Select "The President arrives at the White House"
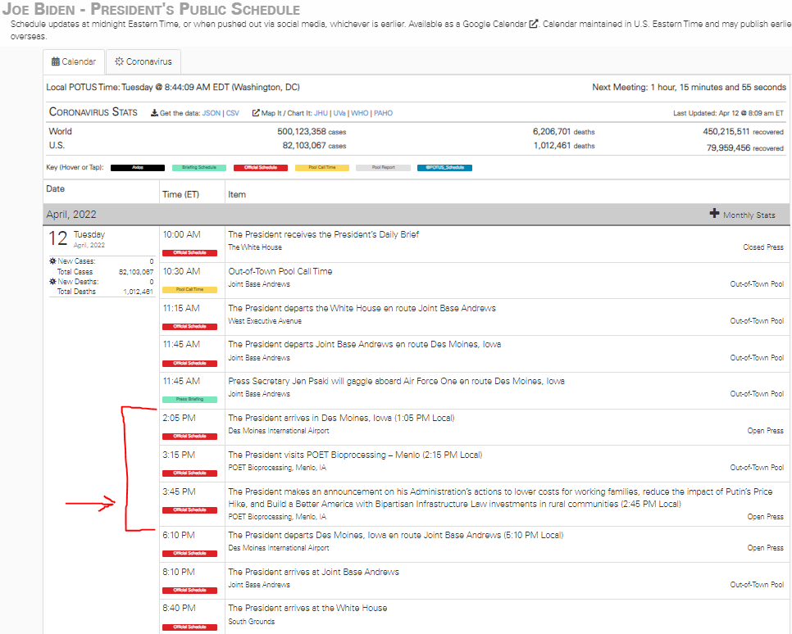 point(307,609)
